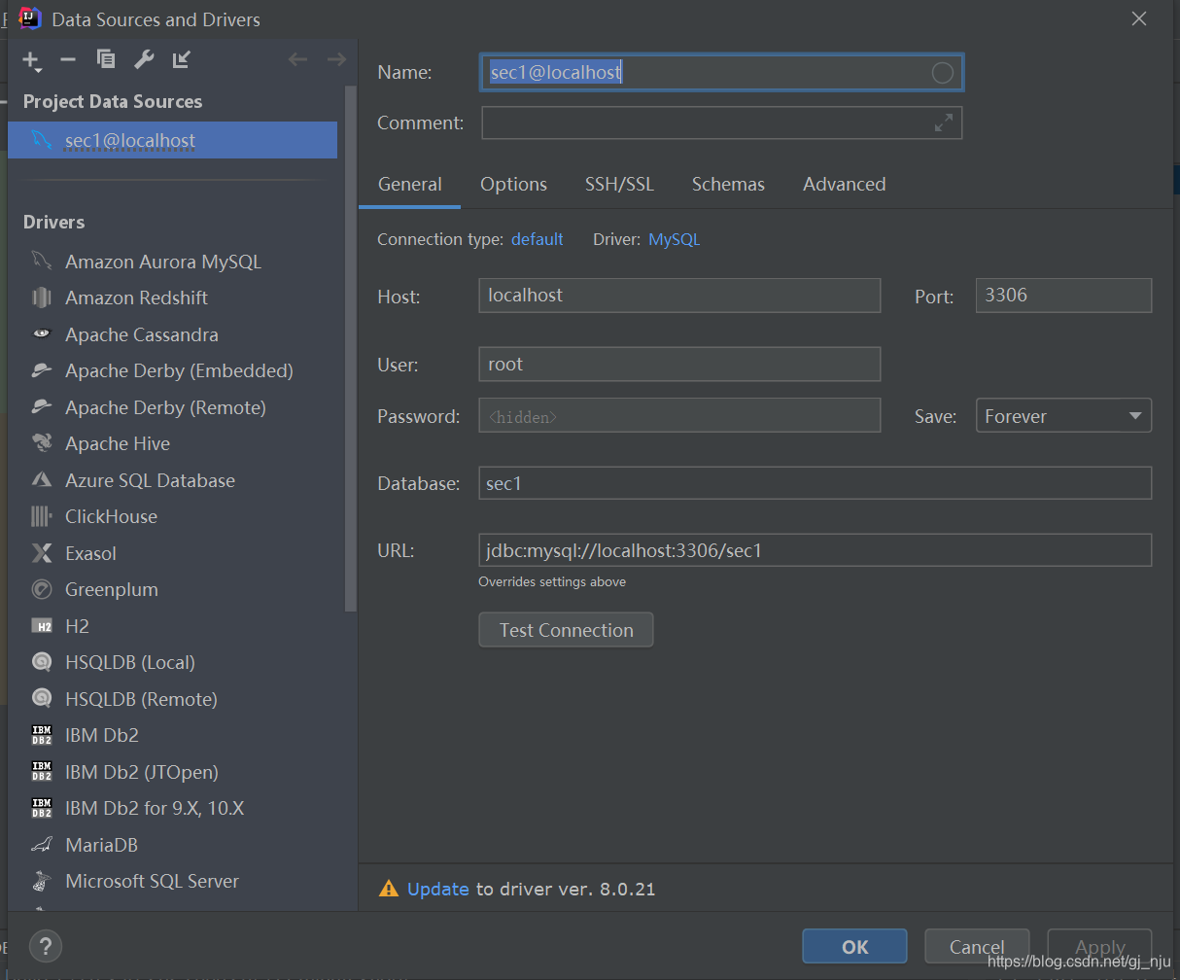Select the Greenplum driver icon

point(41,589)
